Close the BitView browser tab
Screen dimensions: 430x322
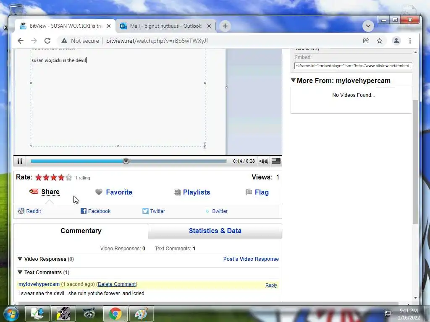(109, 26)
